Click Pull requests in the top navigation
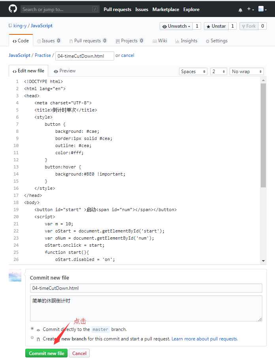The height and width of the screenshot is (359, 275). [x=117, y=9]
